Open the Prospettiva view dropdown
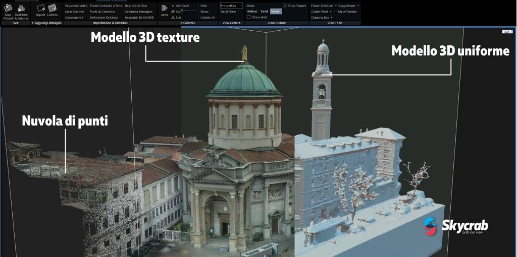The width and height of the screenshot is (517, 257). point(231,6)
